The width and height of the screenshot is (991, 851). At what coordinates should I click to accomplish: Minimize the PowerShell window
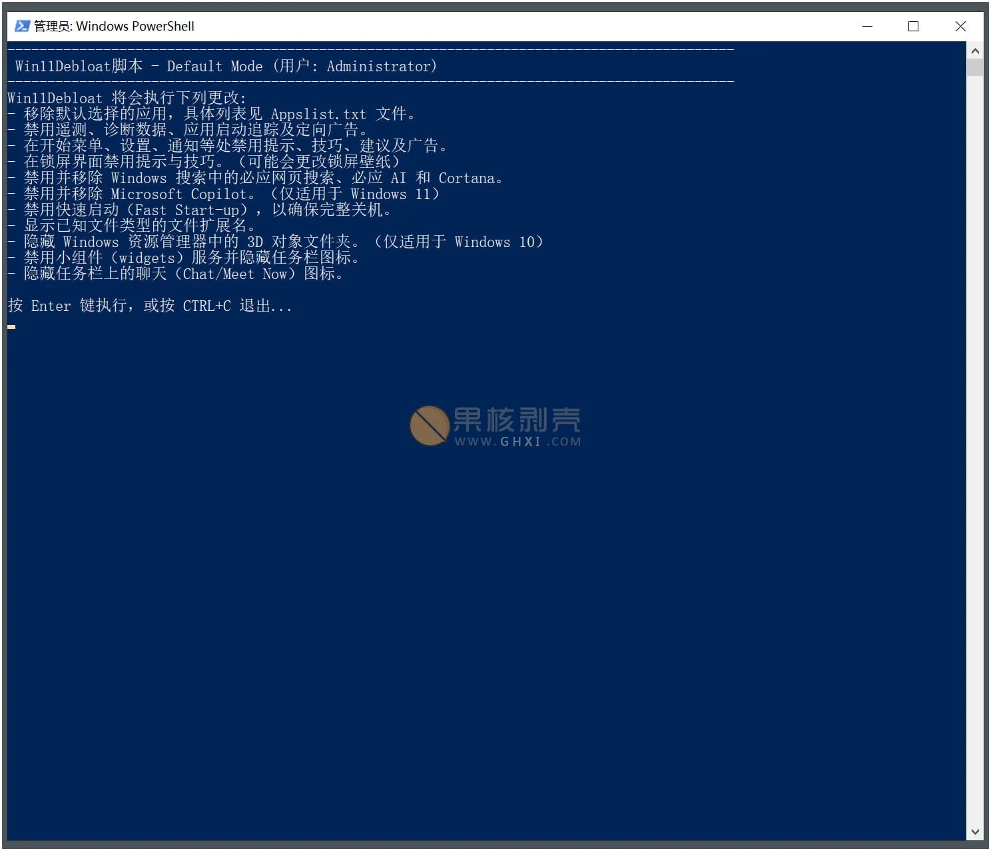click(867, 26)
